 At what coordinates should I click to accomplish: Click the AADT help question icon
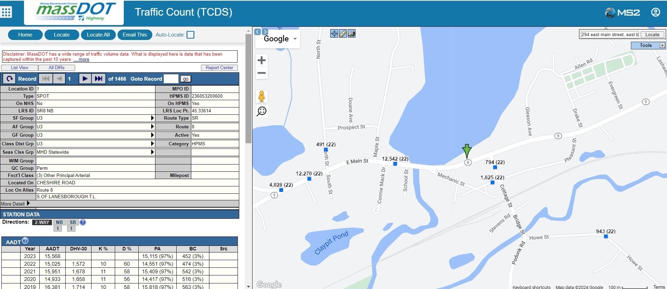click(25, 241)
